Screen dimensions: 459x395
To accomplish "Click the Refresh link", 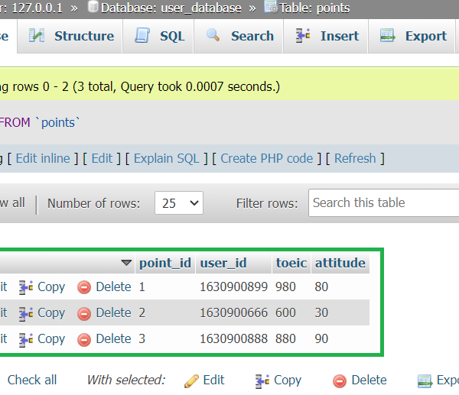I will 355,158.
